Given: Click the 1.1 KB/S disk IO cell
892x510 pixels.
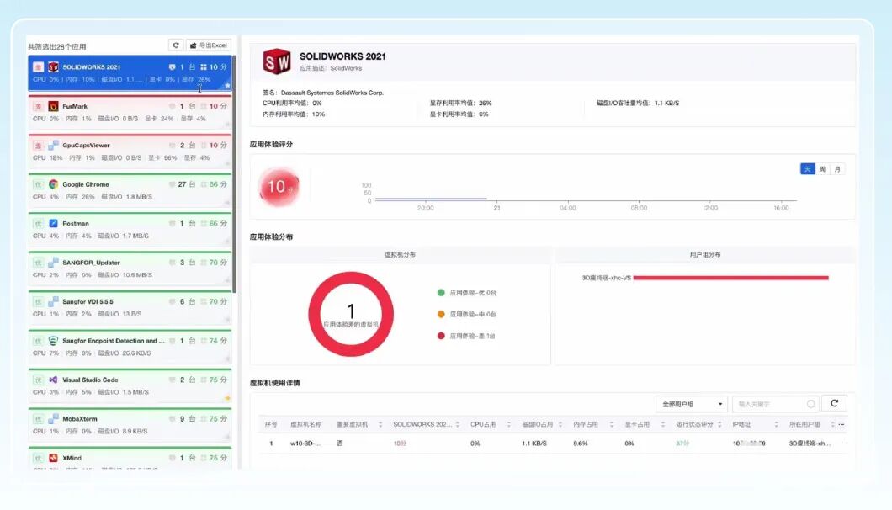Looking at the screenshot, I should point(534,444).
